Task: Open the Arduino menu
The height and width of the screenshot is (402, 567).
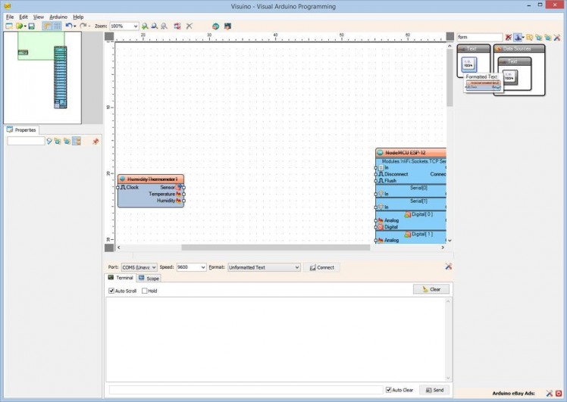Action: click(x=58, y=17)
